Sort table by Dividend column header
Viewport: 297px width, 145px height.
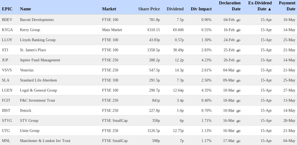click(x=175, y=9)
